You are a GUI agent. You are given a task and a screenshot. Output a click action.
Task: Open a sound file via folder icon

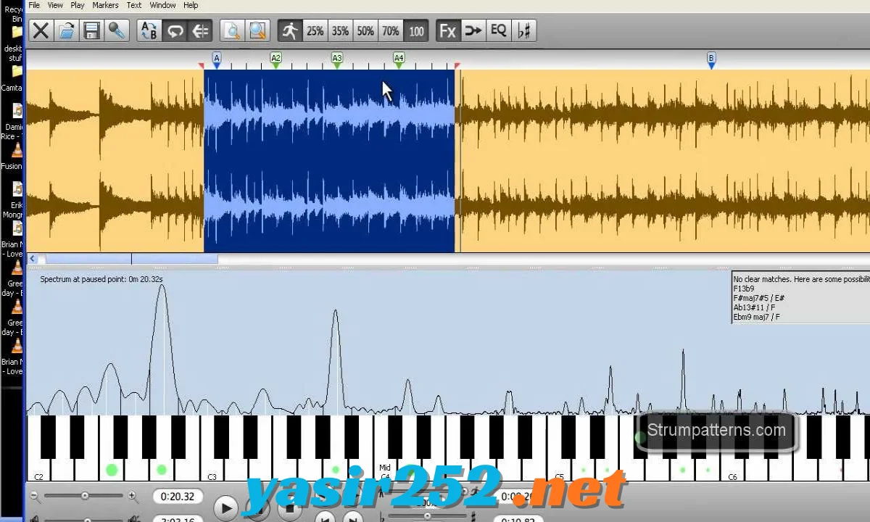(67, 30)
